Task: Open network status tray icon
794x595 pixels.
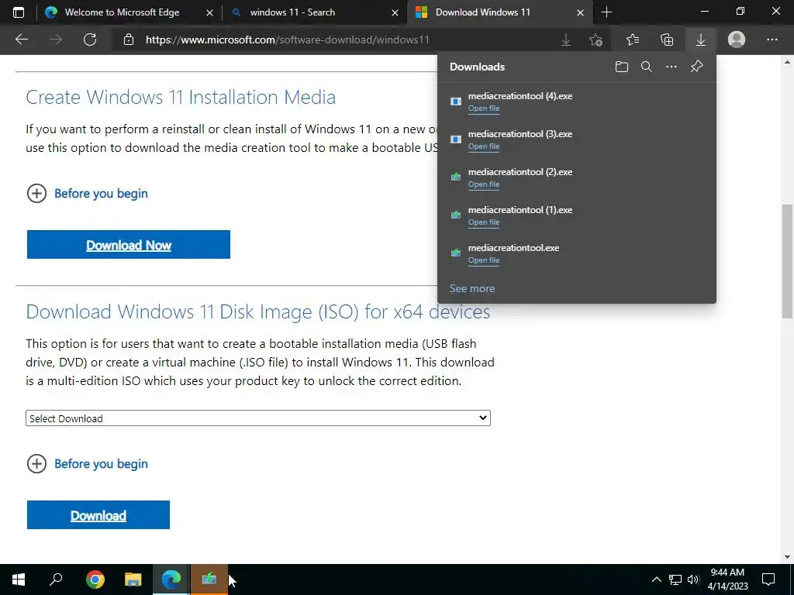Action: point(675,580)
